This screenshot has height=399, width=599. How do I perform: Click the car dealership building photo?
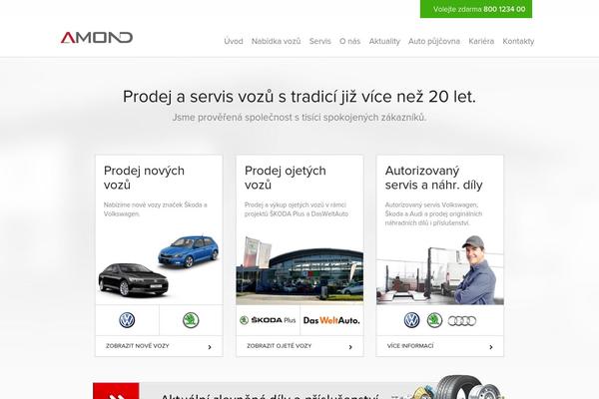tap(299, 270)
